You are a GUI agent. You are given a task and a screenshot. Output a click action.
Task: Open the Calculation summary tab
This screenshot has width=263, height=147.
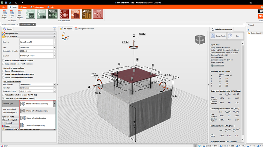(222, 29)
